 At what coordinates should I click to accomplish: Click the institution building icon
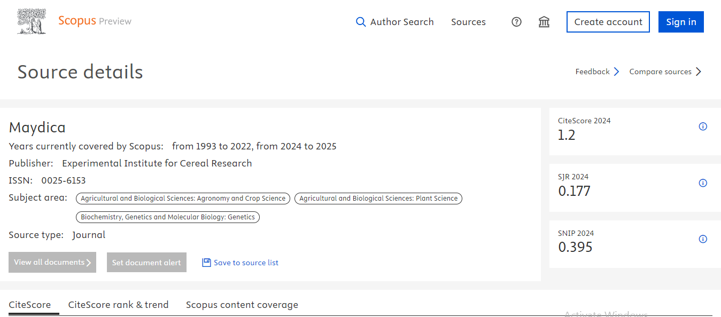(x=544, y=22)
